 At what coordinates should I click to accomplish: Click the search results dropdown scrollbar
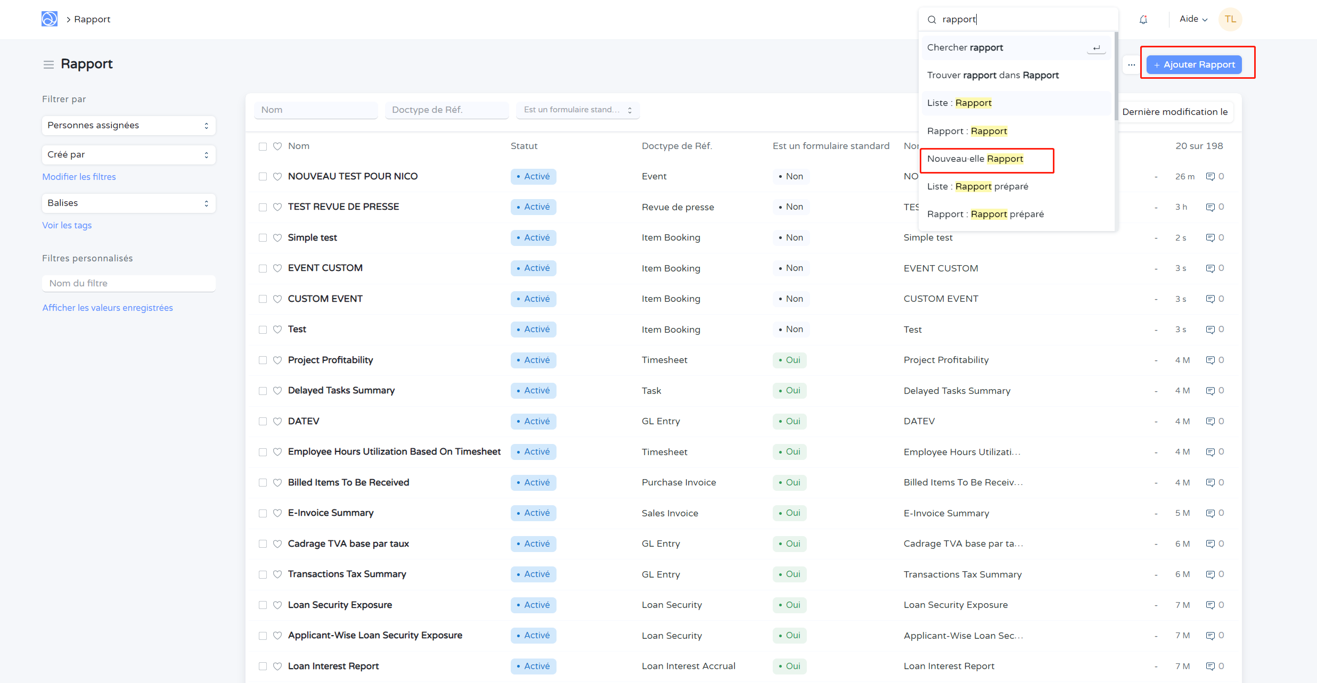click(x=1116, y=75)
